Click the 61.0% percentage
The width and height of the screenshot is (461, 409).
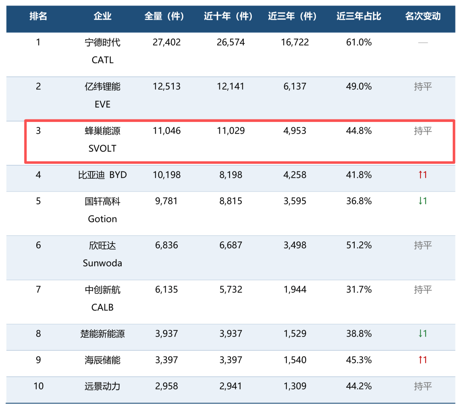(359, 42)
